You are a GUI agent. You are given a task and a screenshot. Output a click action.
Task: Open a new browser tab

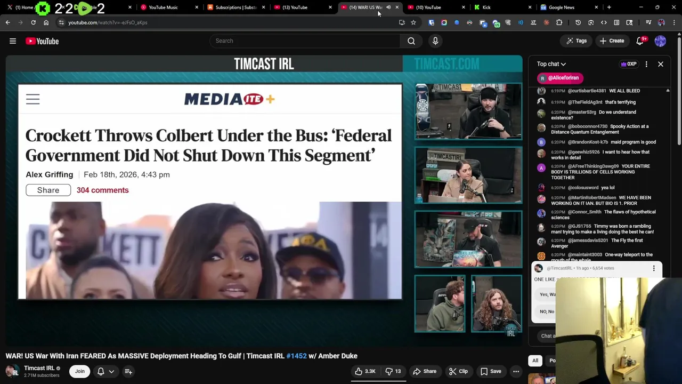[x=609, y=7]
